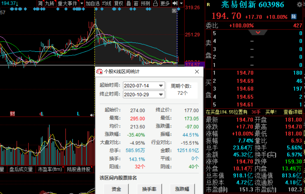The height and width of the screenshot is (194, 305).
Task: Add stock via 加自选 button
Action: click(x=93, y=3)
